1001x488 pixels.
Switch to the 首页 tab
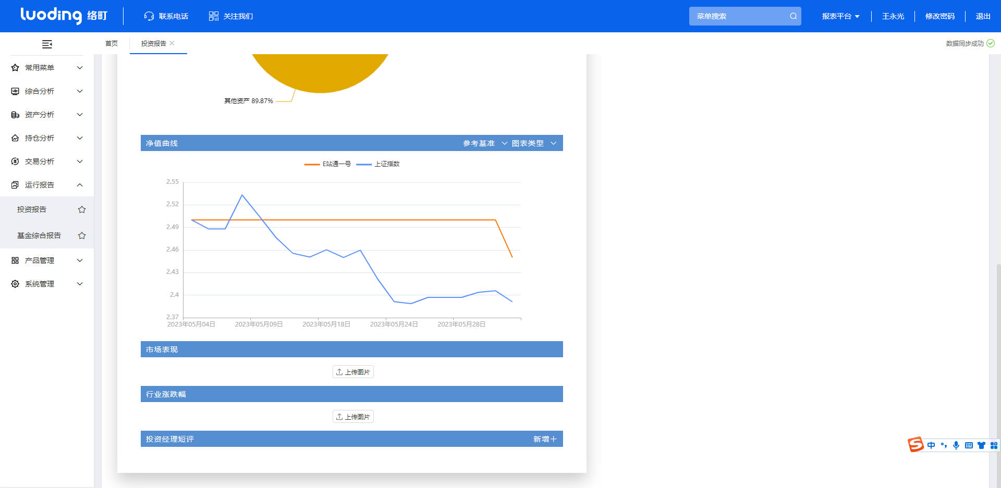[x=112, y=43]
